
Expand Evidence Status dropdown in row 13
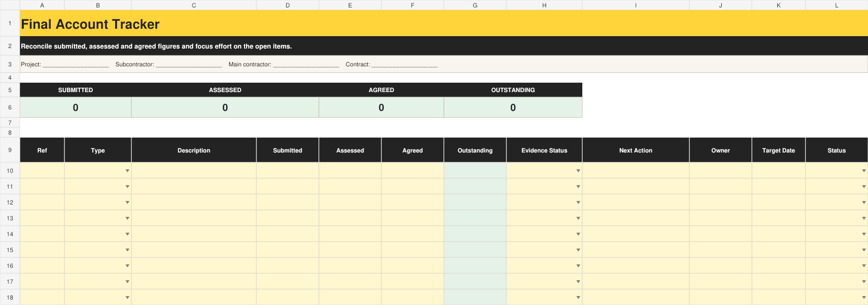578,218
